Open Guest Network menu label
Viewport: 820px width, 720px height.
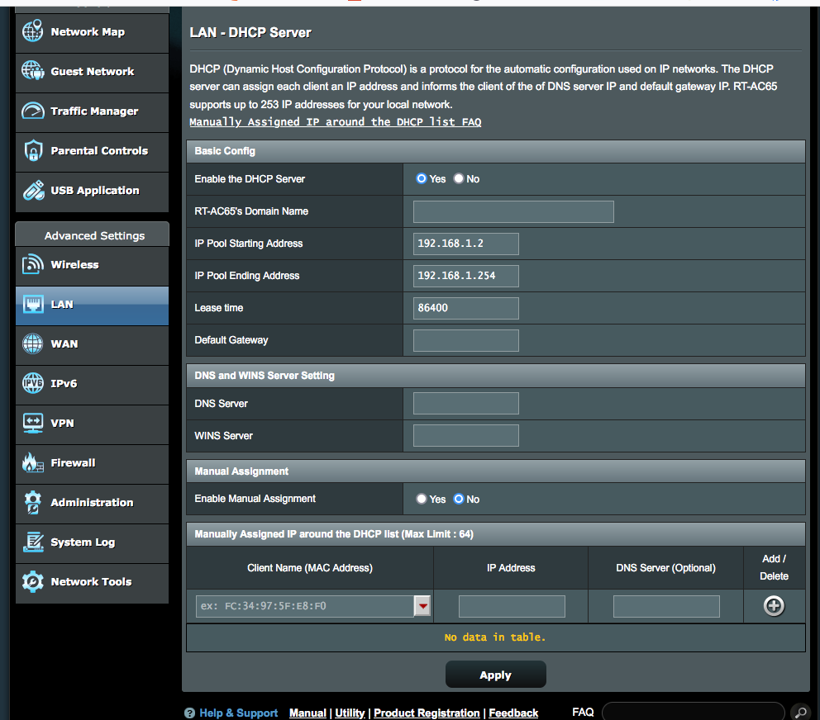coord(92,72)
